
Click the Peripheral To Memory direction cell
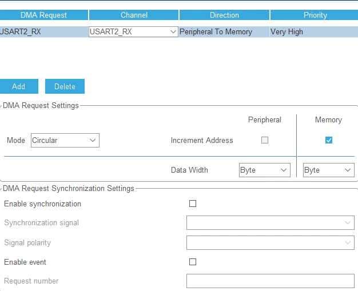tap(224, 31)
